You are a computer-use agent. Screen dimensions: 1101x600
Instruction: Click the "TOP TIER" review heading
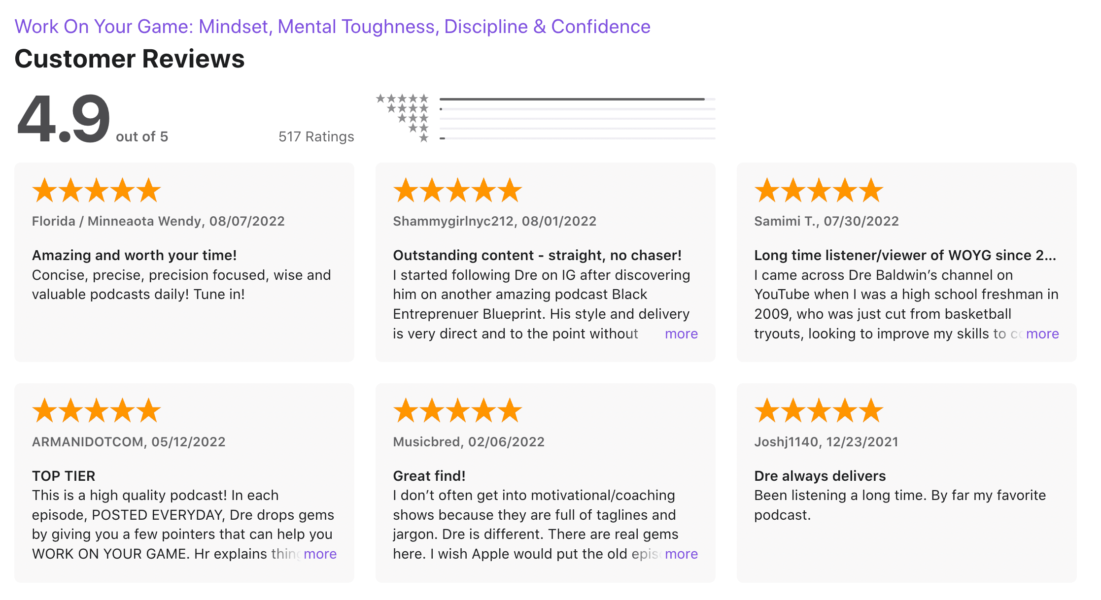(x=64, y=476)
